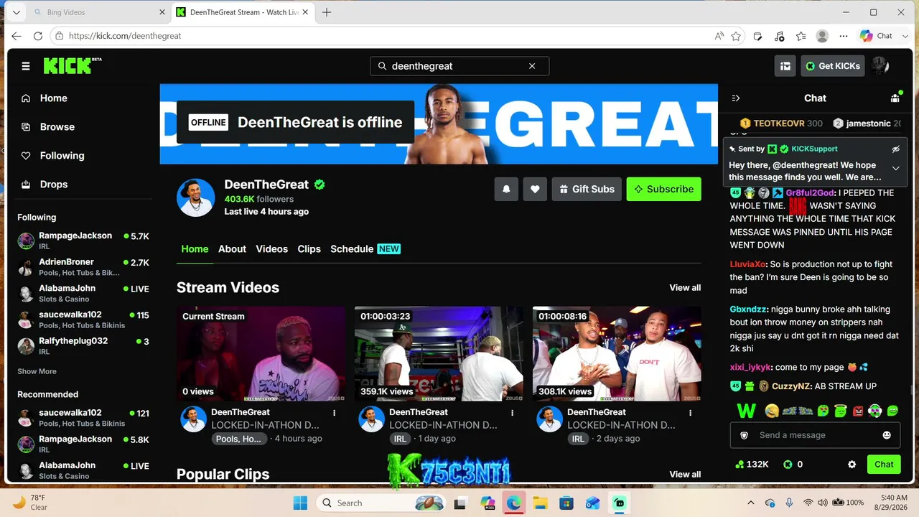
Task: Open the browser media control icon
Action: point(780,36)
